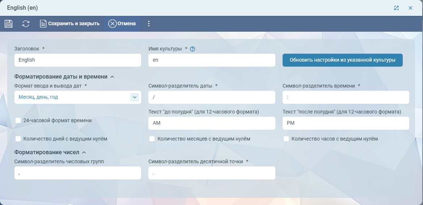The width and height of the screenshot is (423, 205).
Task: Enable the 24-часовой формат времени checkbox
Action: tap(18, 121)
